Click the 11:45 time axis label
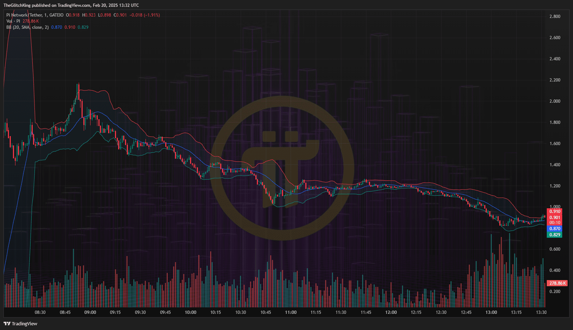This screenshot has height=330, width=573. [x=366, y=312]
